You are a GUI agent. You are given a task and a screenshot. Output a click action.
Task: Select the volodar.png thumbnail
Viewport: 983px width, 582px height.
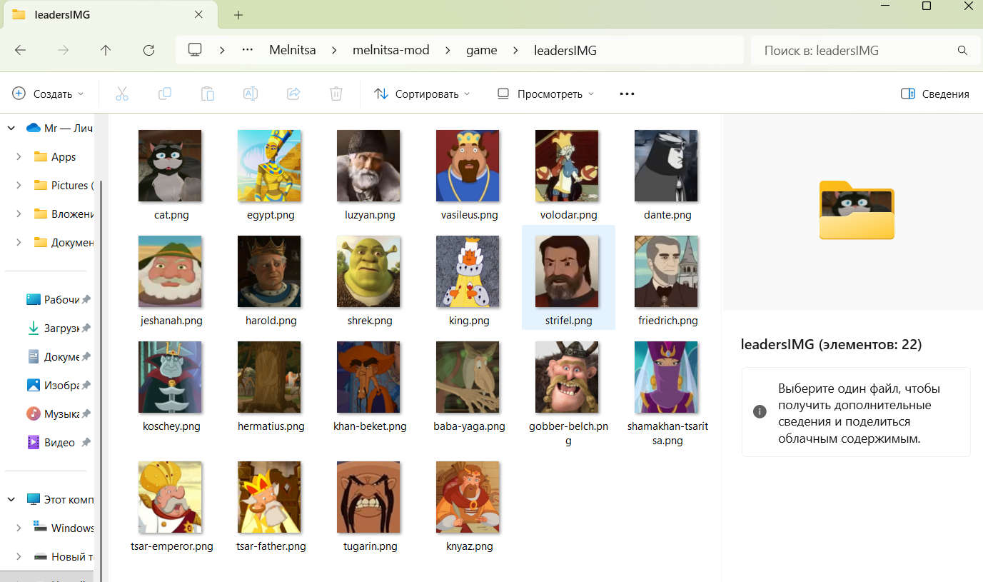pyautogui.click(x=567, y=166)
